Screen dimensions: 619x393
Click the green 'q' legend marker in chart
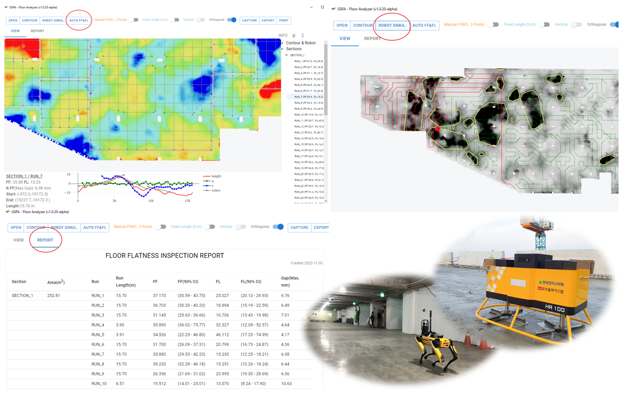coord(207,181)
